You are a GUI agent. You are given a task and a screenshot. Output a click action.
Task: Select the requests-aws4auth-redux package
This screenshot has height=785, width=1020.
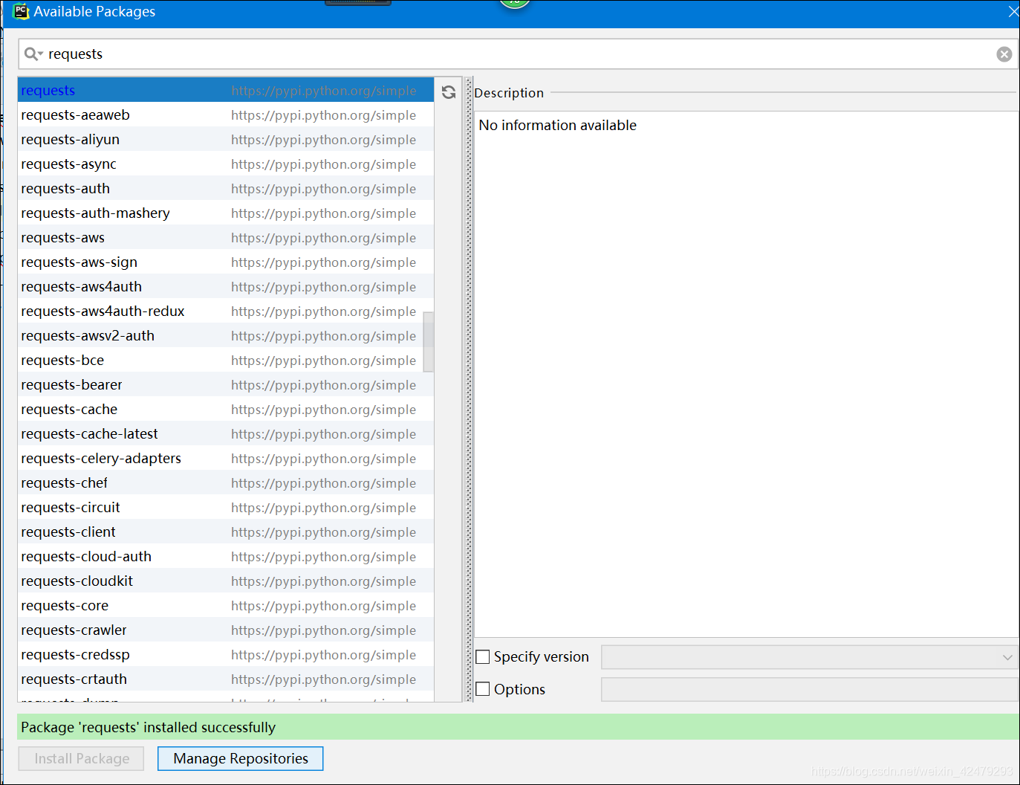pos(226,311)
